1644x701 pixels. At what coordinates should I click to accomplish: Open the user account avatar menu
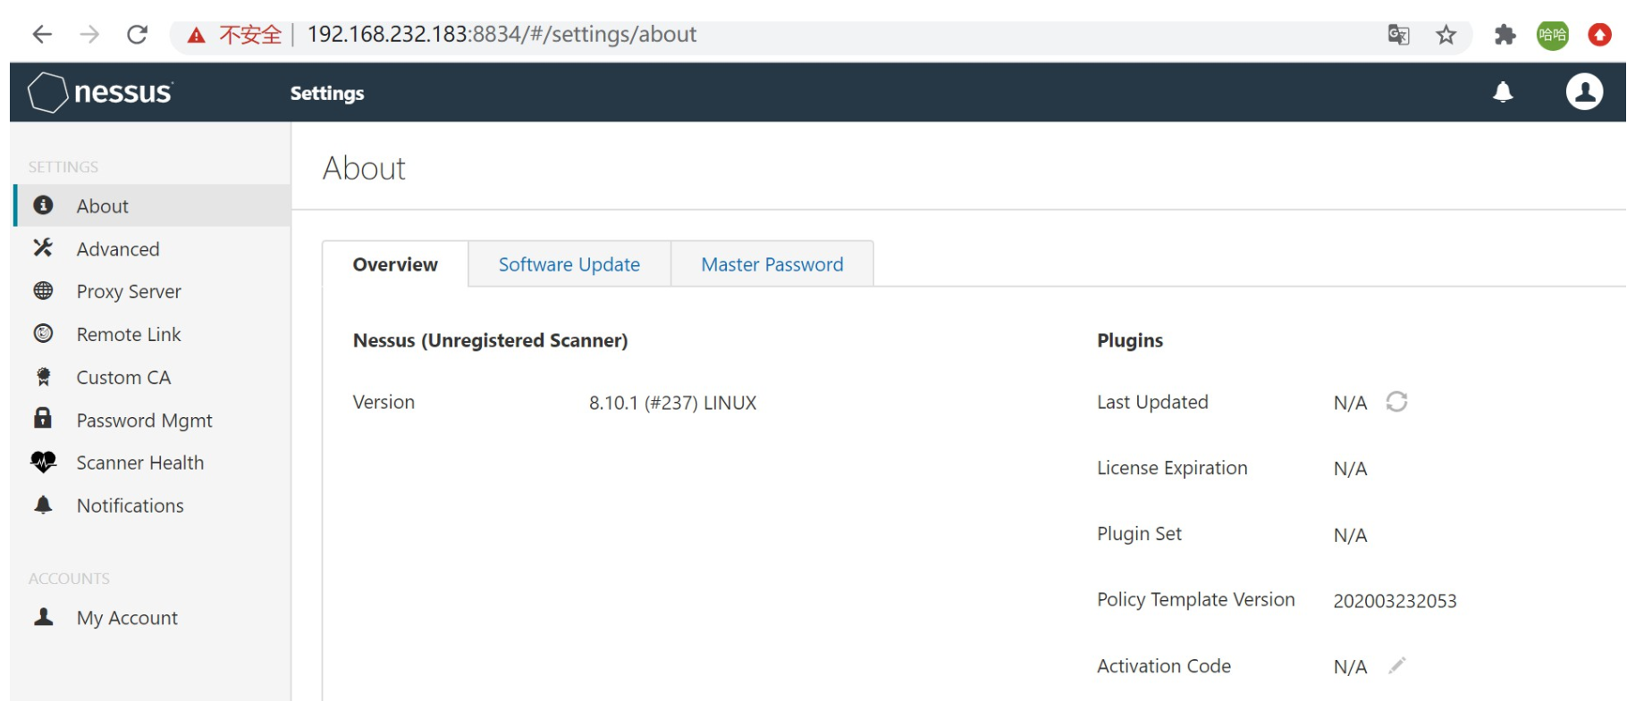1584,92
